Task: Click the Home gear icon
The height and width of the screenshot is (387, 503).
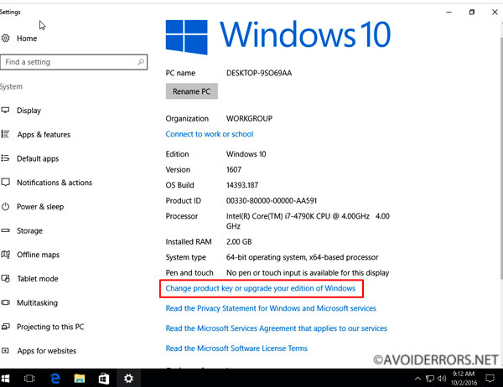Action: pos(6,39)
